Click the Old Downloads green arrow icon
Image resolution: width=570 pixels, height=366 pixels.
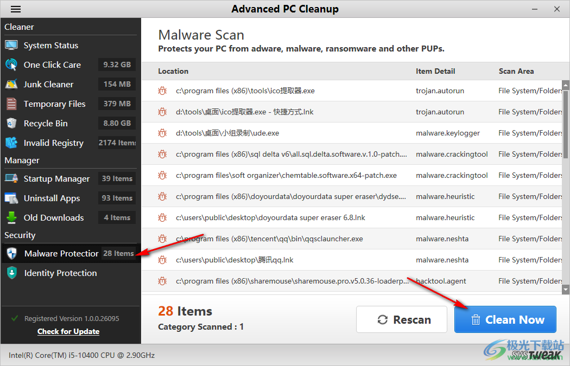[x=11, y=217]
